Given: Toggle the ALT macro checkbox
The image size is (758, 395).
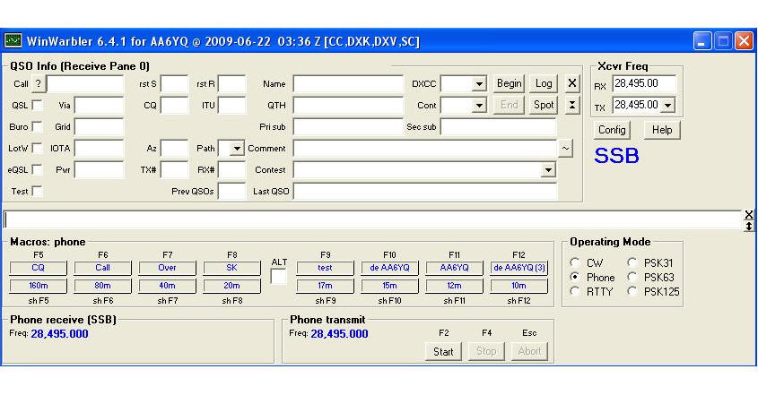Looking at the screenshot, I should (x=278, y=277).
